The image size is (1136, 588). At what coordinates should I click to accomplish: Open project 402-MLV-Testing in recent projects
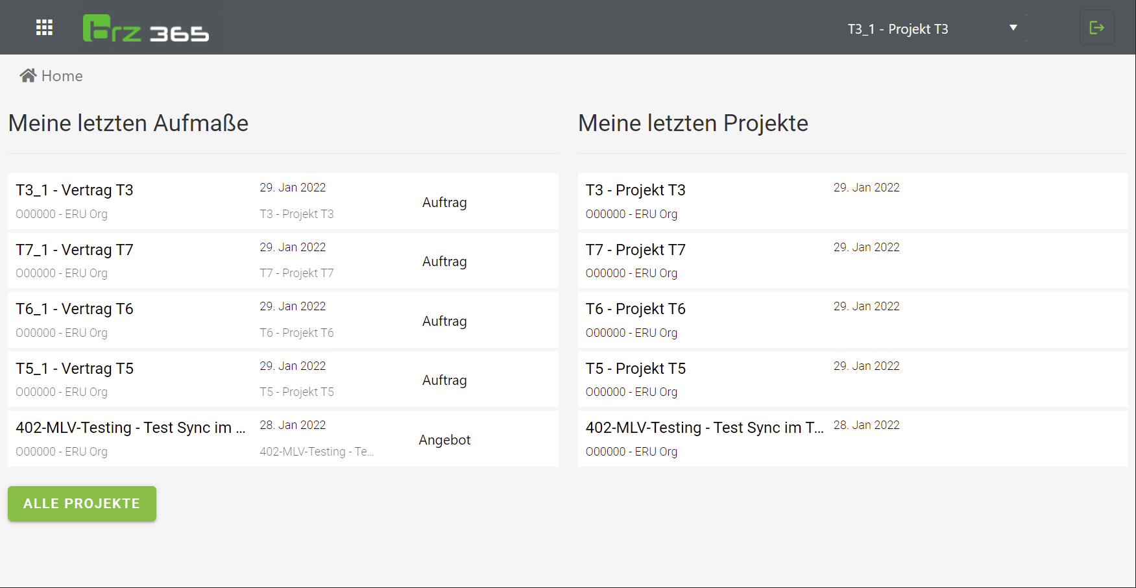pyautogui.click(x=704, y=428)
